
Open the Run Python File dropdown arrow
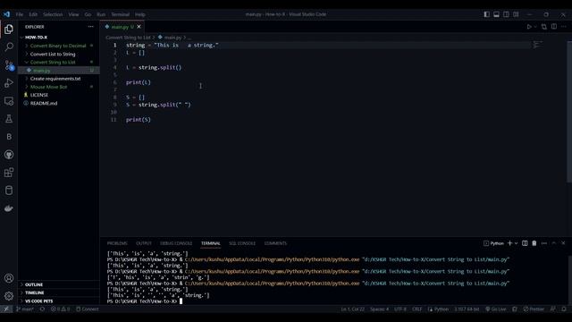pos(535,27)
